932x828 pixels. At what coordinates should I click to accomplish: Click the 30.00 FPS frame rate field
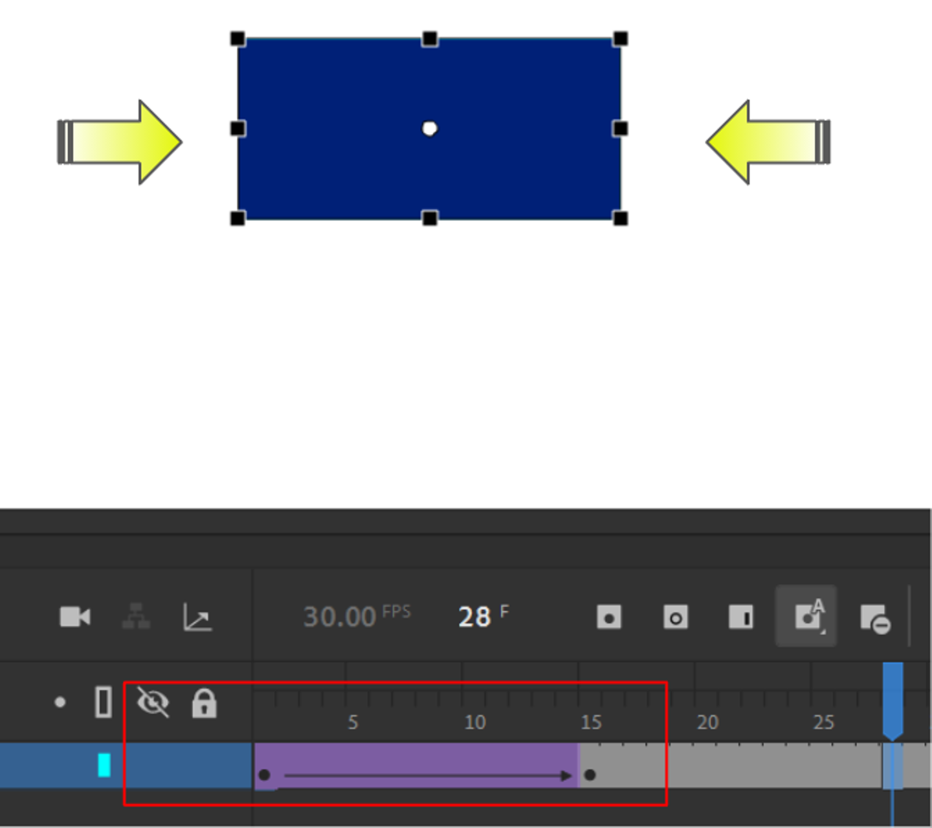[357, 616]
